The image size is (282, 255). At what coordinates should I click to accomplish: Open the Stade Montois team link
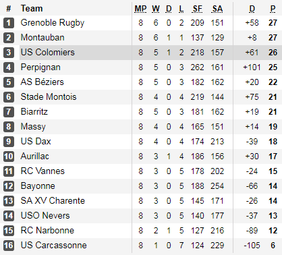(x=49, y=97)
